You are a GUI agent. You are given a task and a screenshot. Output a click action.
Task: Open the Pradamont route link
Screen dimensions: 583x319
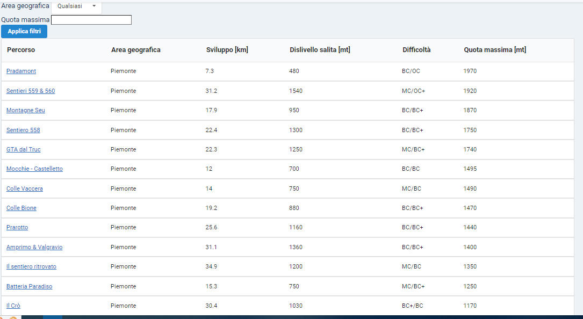click(x=21, y=71)
